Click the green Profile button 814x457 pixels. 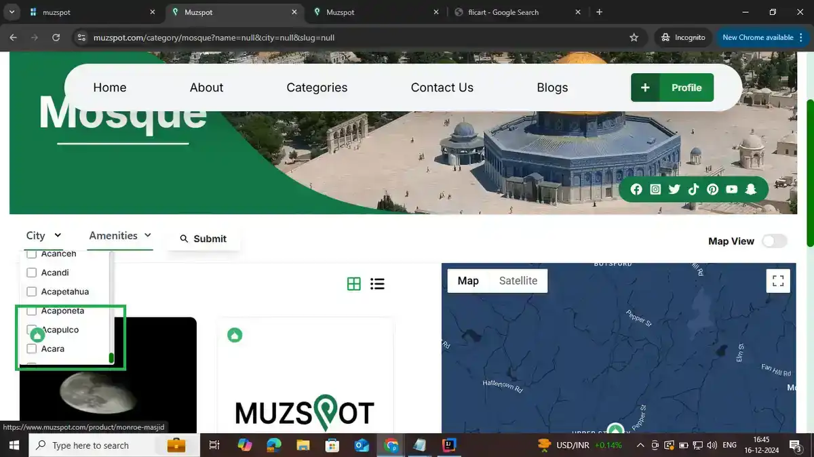point(672,87)
